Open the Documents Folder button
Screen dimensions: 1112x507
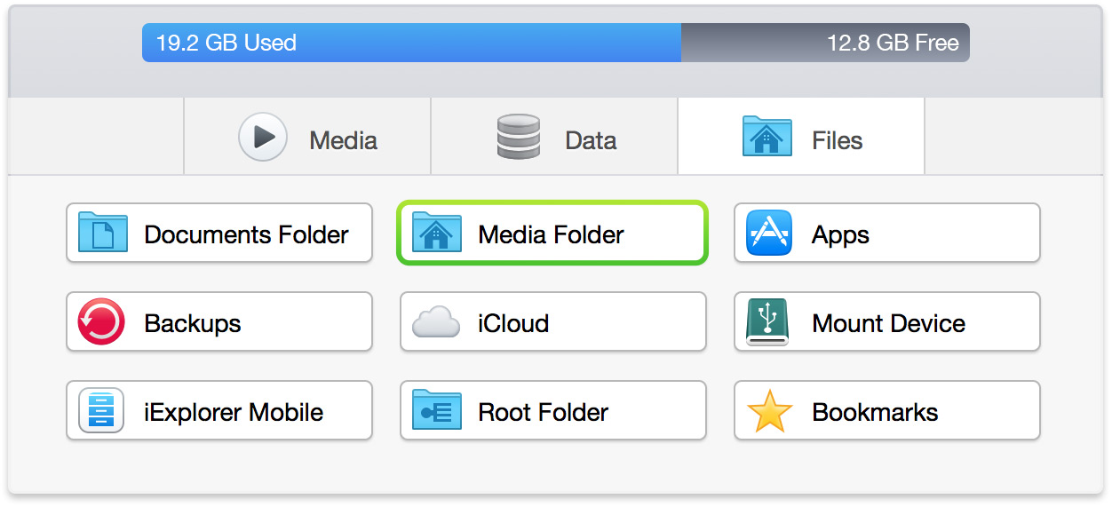(246, 234)
